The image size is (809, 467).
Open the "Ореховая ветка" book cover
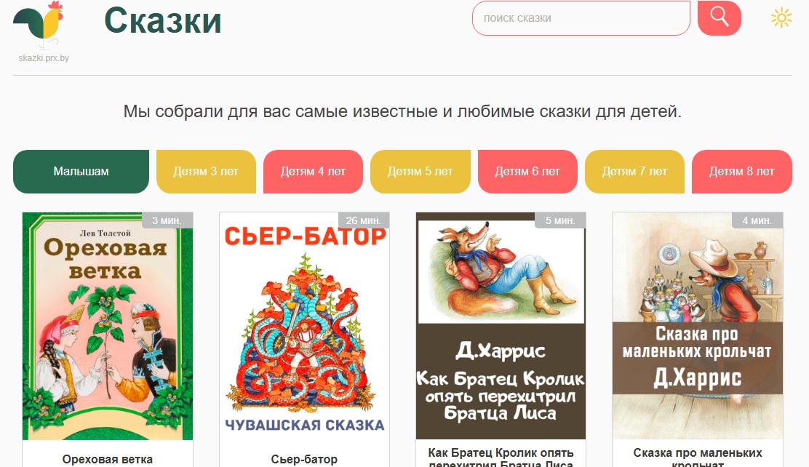[108, 326]
